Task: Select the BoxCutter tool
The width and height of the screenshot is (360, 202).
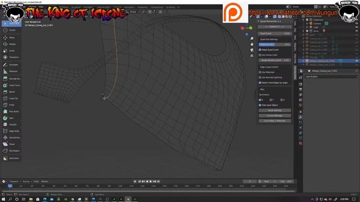Action: 11,158
